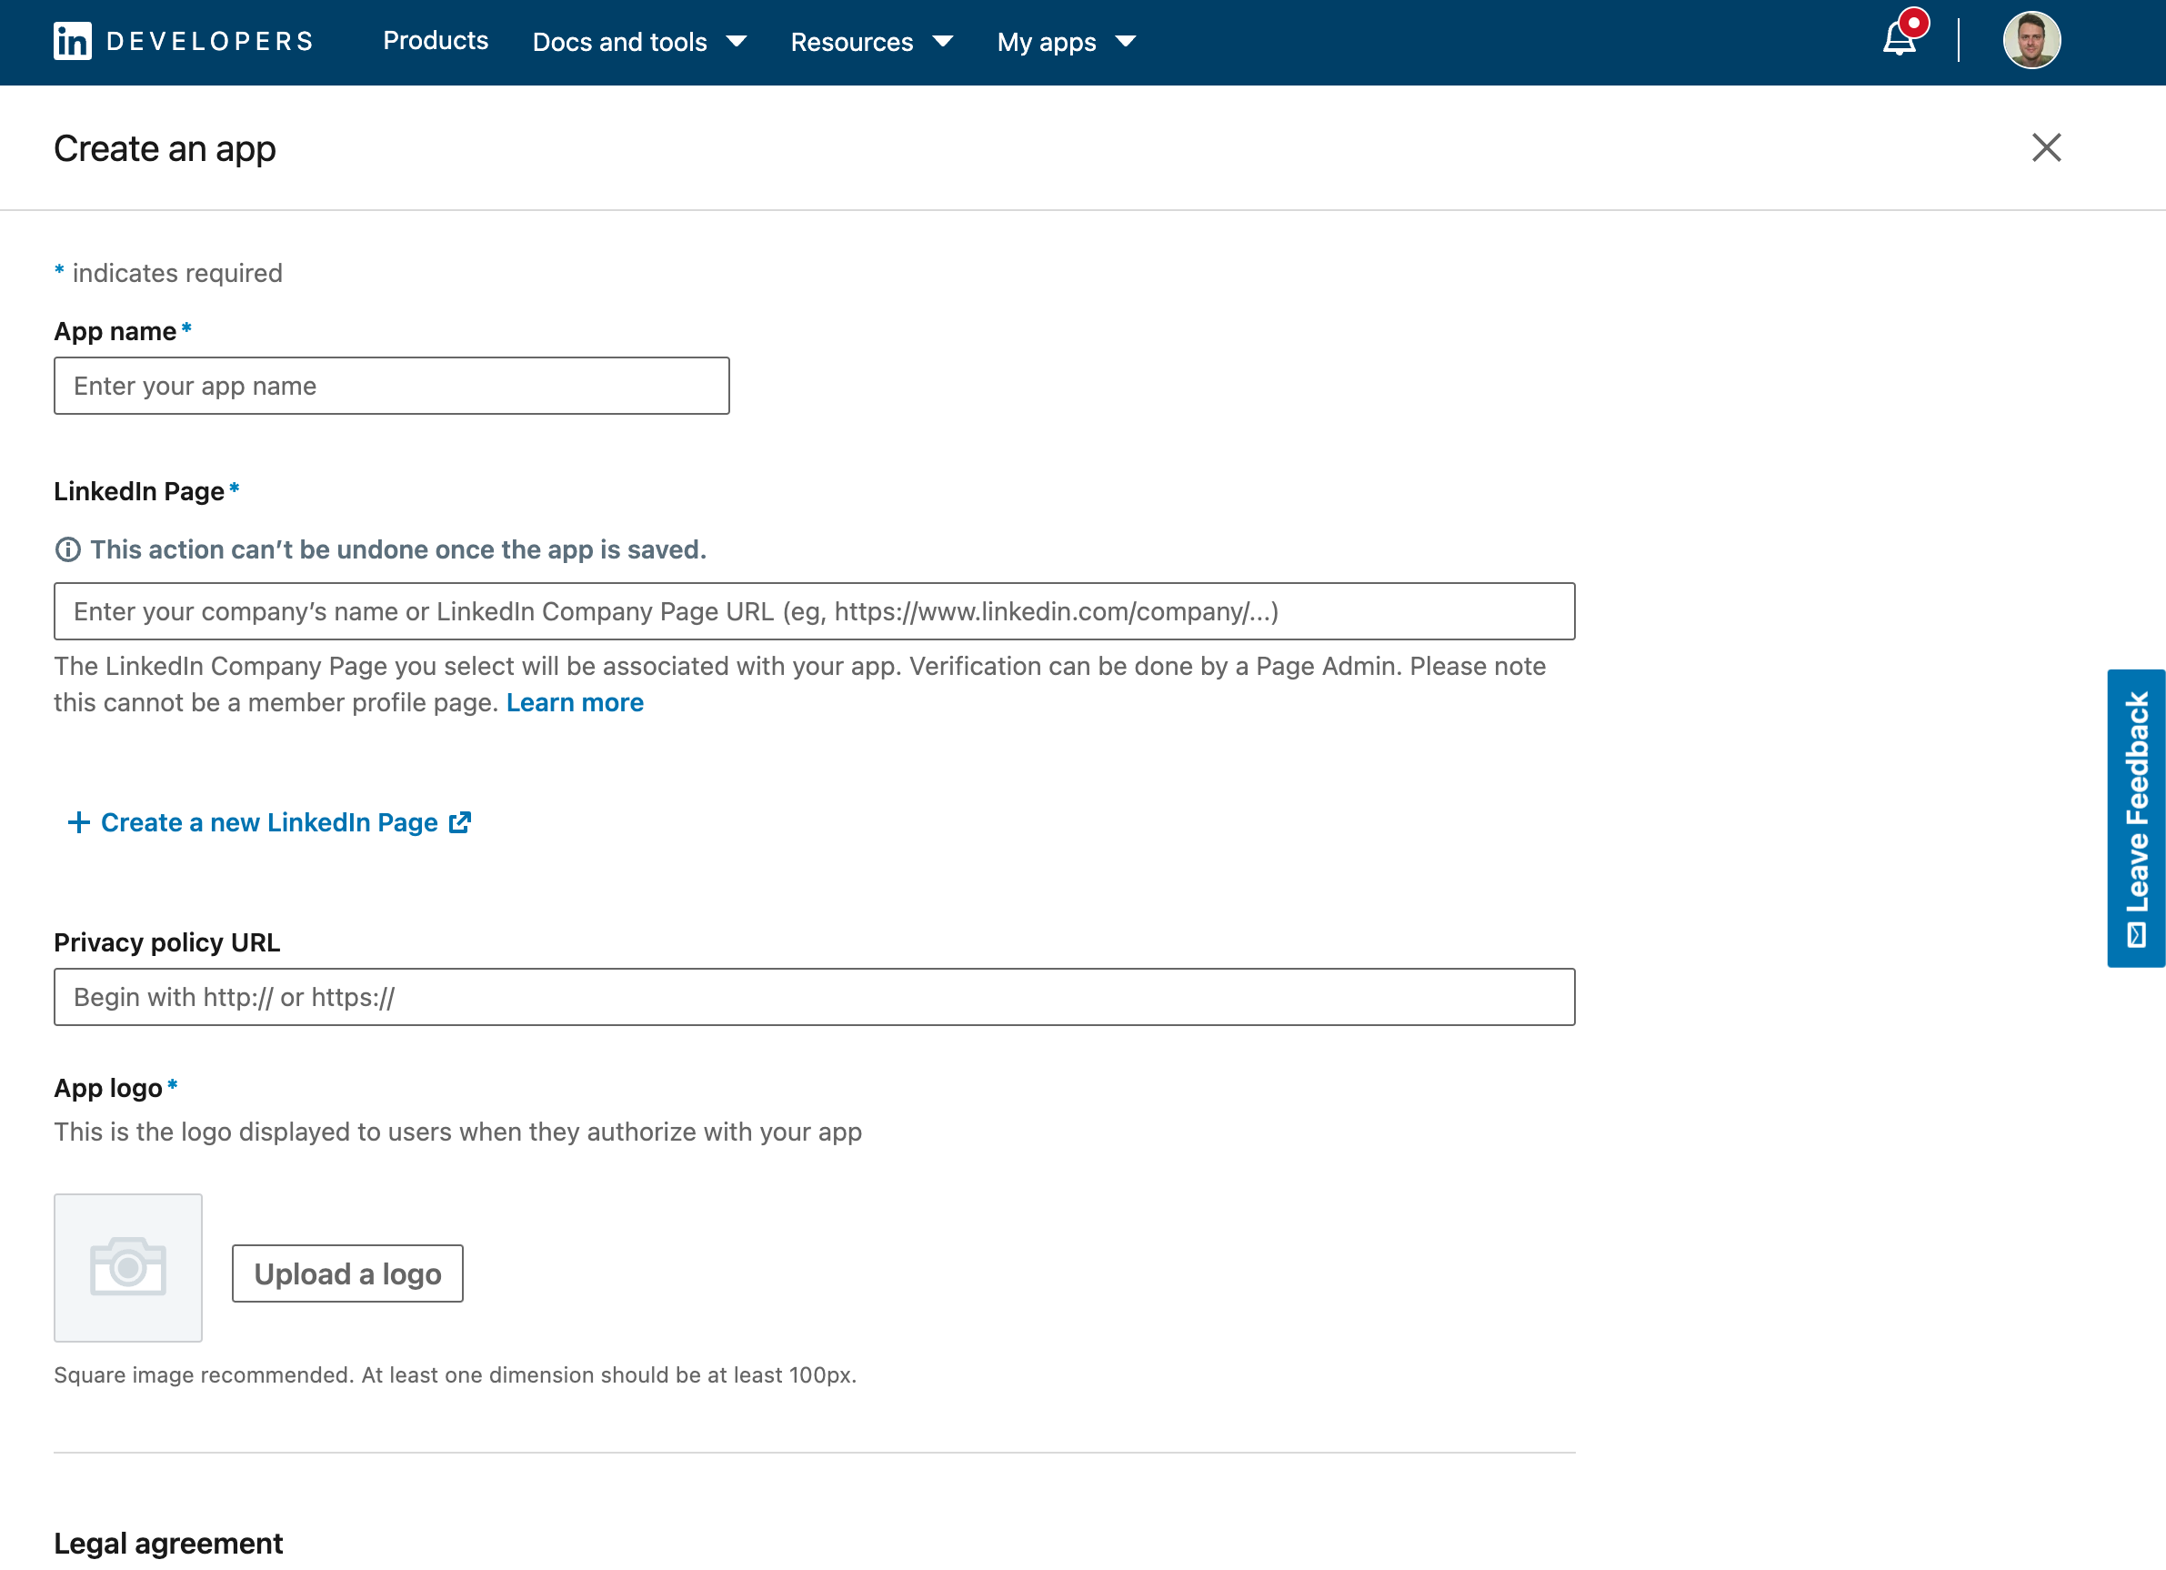The height and width of the screenshot is (1570, 2166).
Task: Click the 'indicates required' note
Action: point(168,273)
